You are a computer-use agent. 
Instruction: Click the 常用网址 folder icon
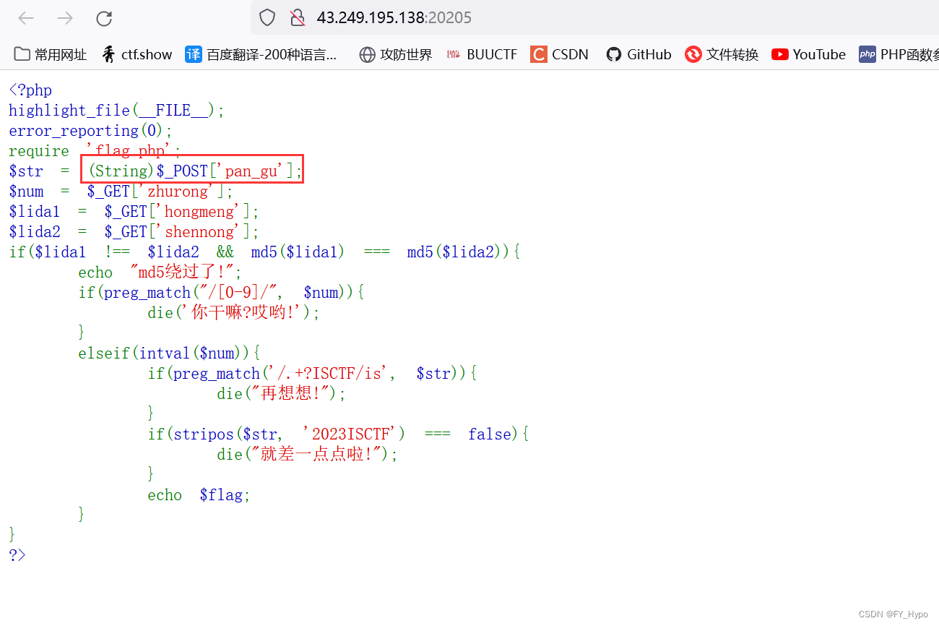(x=22, y=53)
